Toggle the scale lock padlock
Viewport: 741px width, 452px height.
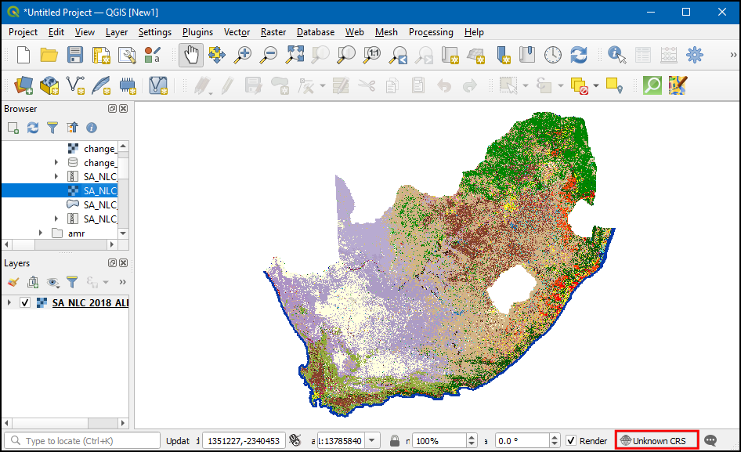coord(395,440)
